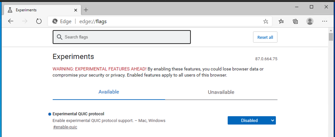Click the edge://flags address bar
Image resolution: width=335 pixels, height=137 pixels.
161,21
